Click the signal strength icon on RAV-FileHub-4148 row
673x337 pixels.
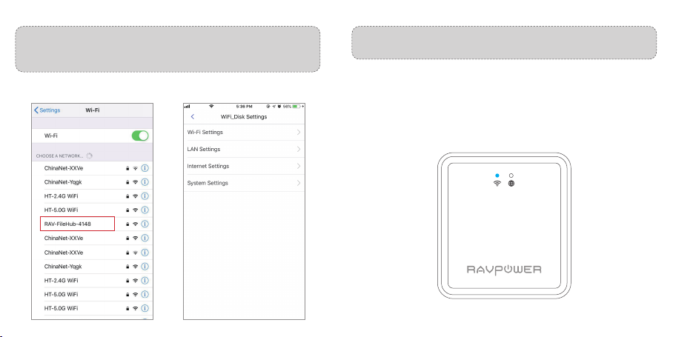click(135, 224)
